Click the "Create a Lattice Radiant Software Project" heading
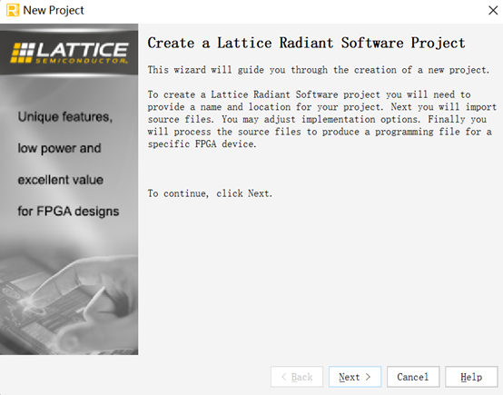503x395 pixels. click(306, 43)
